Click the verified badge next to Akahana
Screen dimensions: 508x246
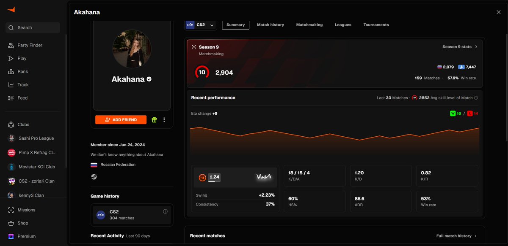(x=149, y=79)
